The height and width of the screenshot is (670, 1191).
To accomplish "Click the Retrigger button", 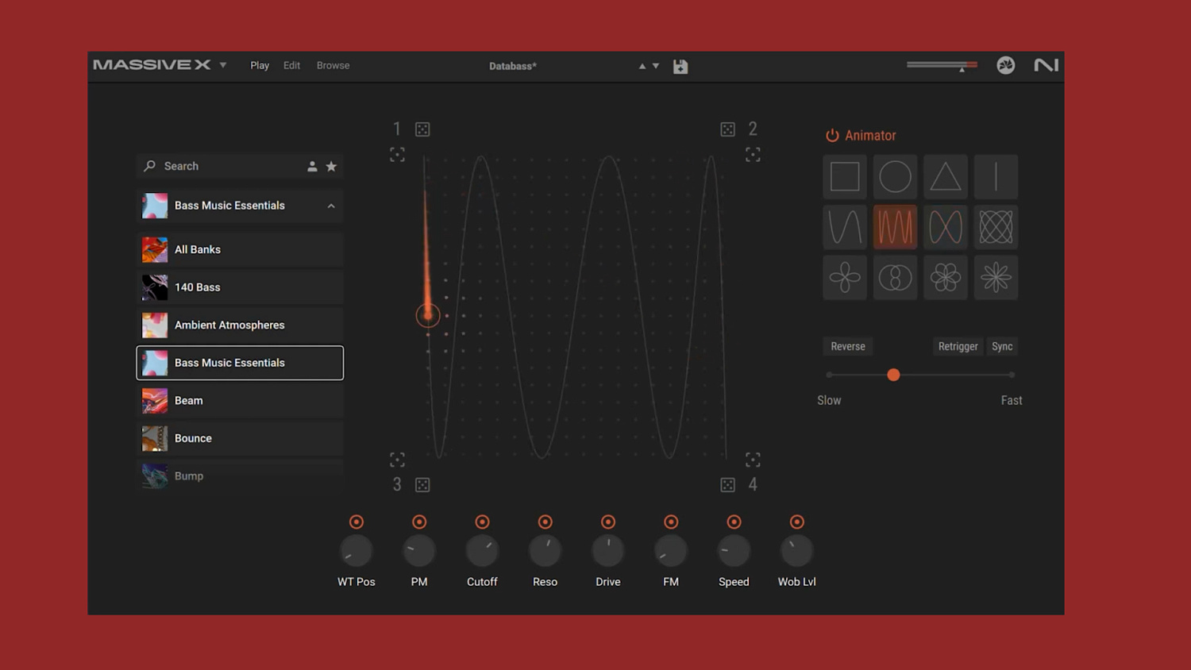I will 958,347.
